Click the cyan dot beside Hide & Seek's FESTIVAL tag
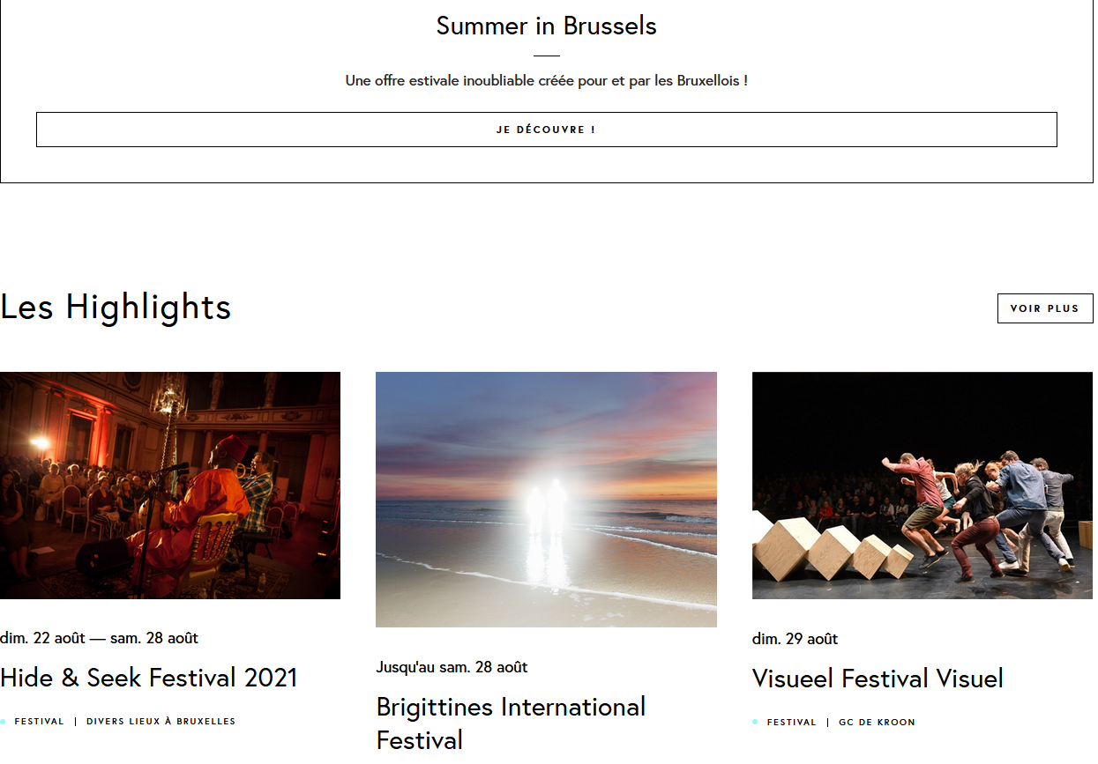This screenshot has height=764, width=1098. 3,722
